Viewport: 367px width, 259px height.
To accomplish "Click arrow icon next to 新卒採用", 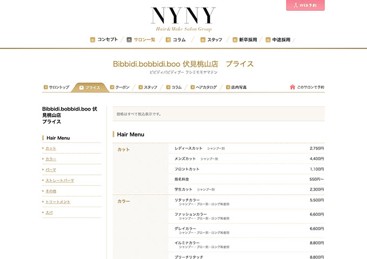I will tap(235, 39).
